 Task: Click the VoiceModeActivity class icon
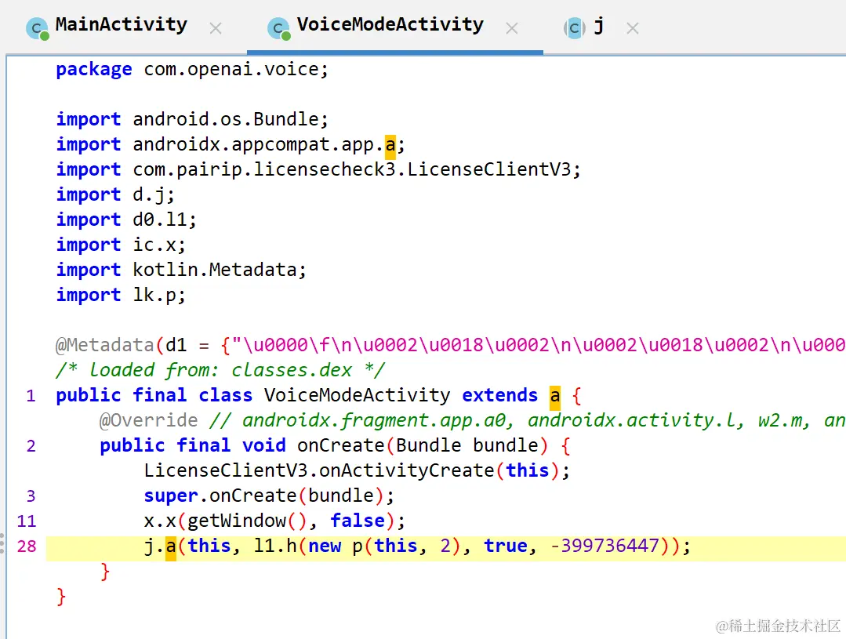coord(279,28)
